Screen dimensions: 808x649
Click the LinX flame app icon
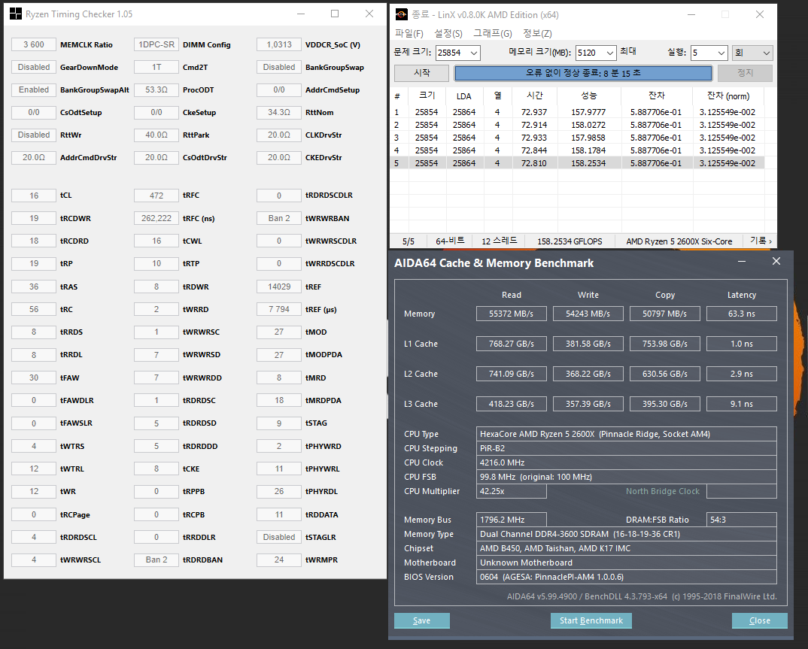coord(402,14)
